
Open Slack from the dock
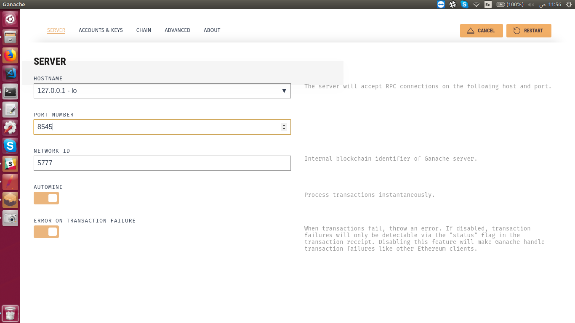(x=10, y=164)
